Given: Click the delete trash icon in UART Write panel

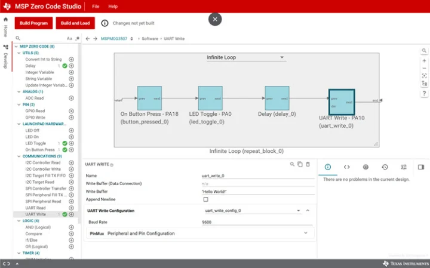Looking at the screenshot, I should point(308,164).
